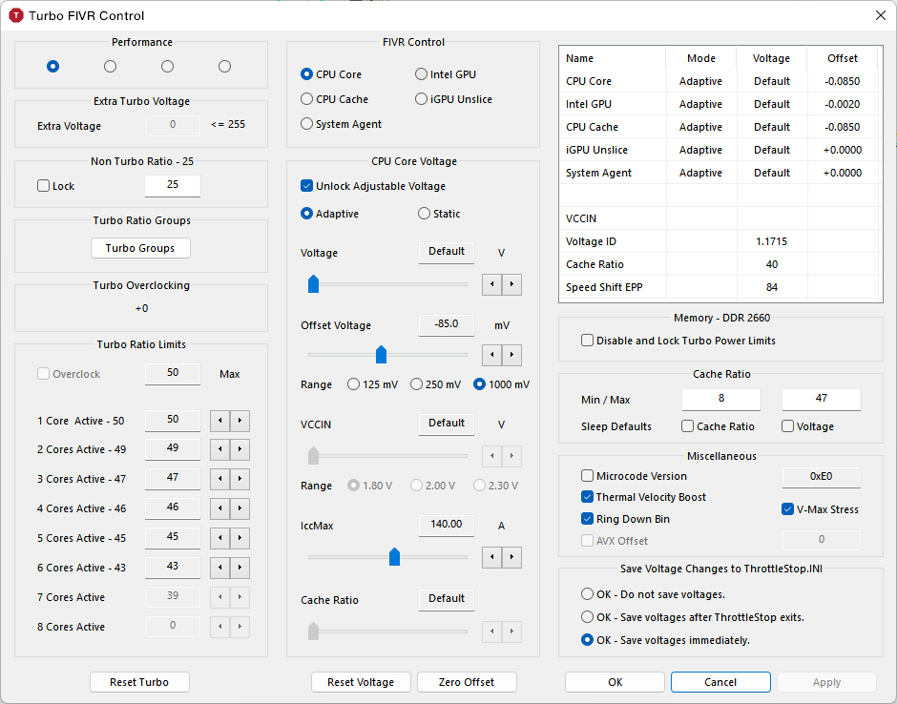This screenshot has width=897, height=704.
Task: Confirm settings with OK button
Action: point(615,682)
